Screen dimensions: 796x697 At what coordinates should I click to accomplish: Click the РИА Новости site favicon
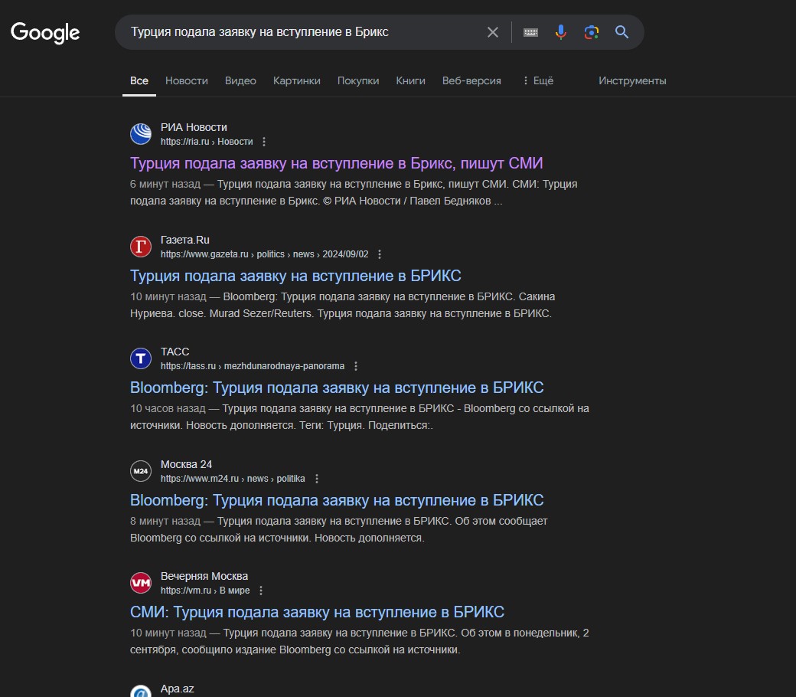(x=141, y=134)
